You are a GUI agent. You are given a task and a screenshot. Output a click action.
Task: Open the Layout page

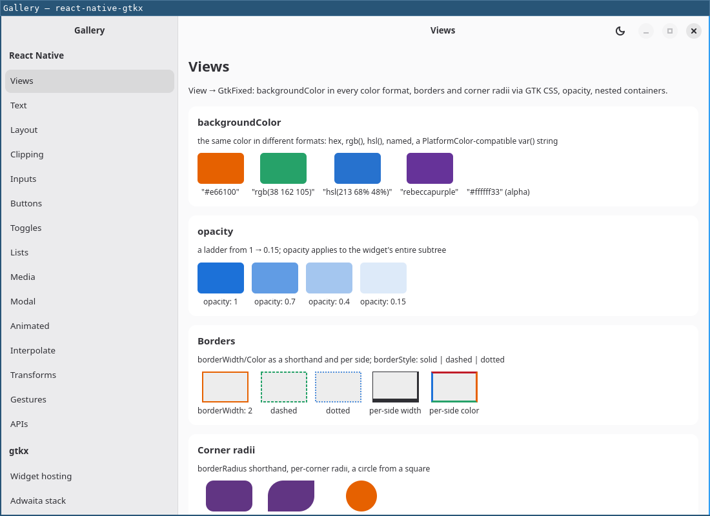coord(90,130)
